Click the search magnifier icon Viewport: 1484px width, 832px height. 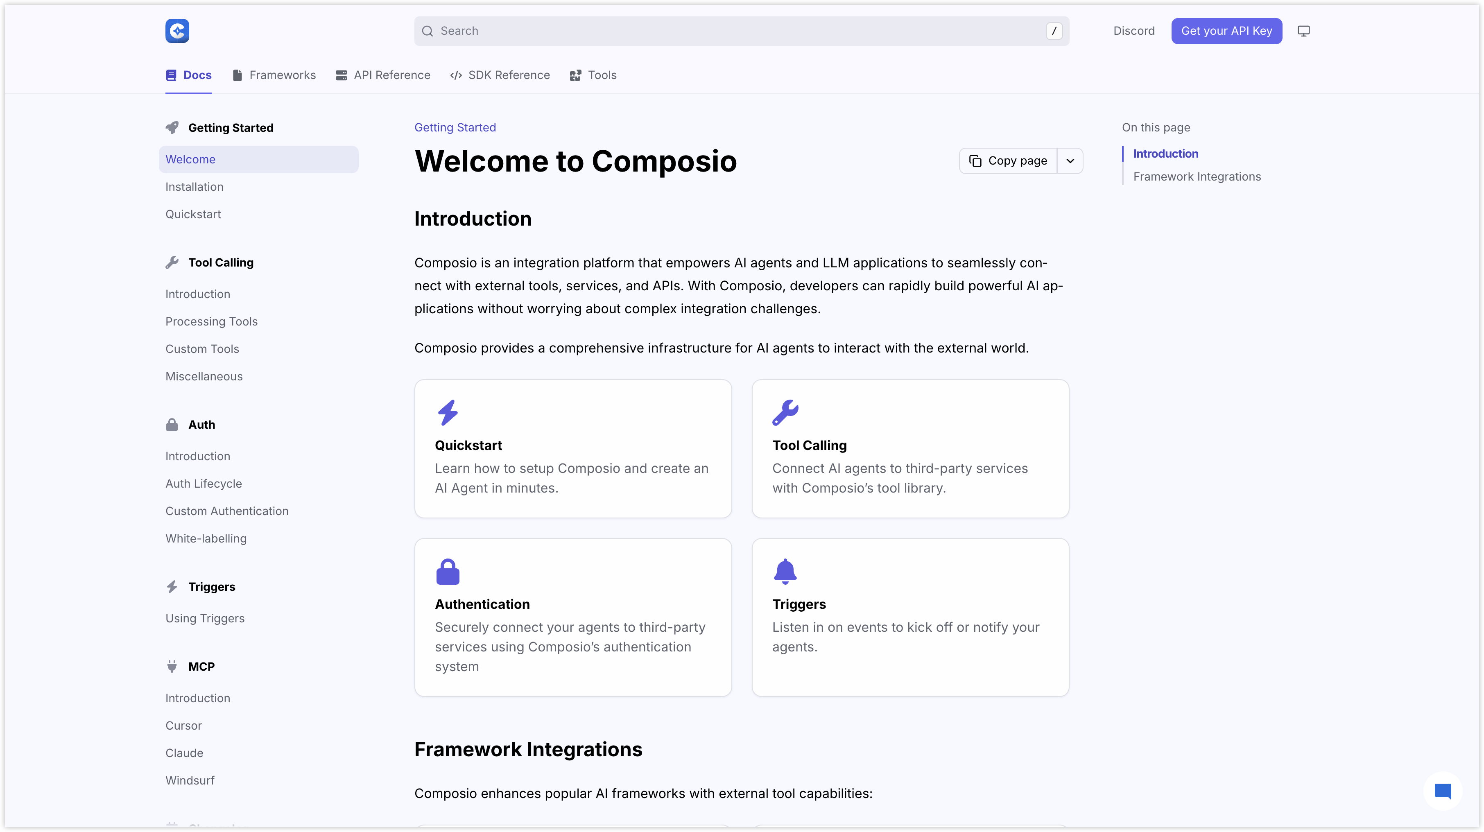click(x=428, y=31)
